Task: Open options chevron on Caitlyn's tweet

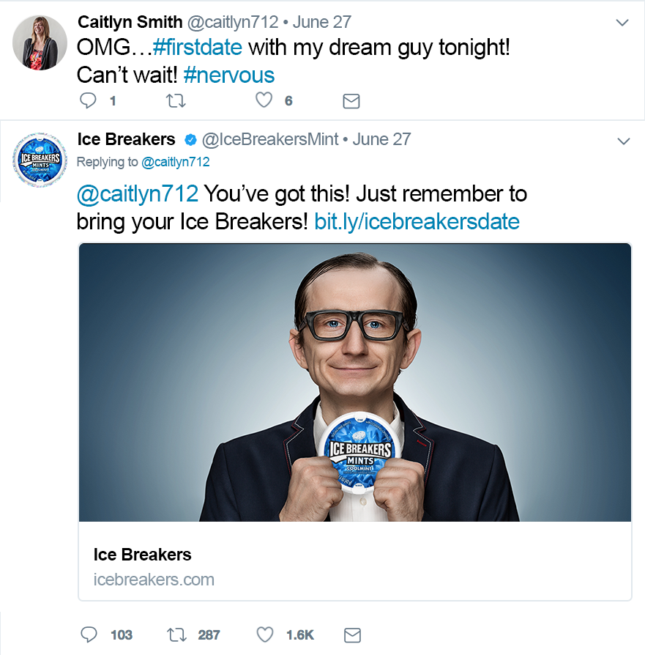Action: [x=622, y=23]
